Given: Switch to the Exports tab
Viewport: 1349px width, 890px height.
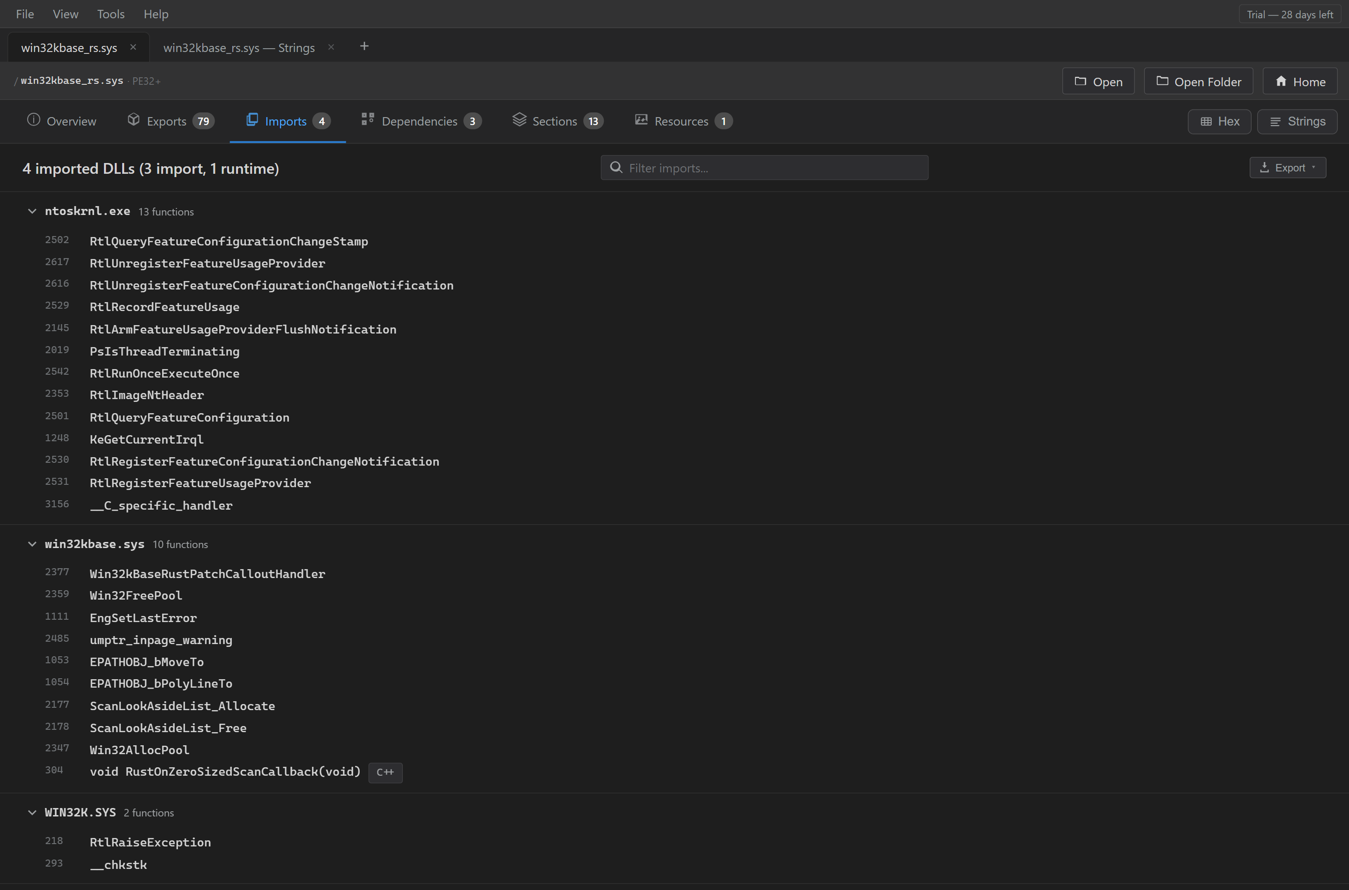Looking at the screenshot, I should [171, 121].
